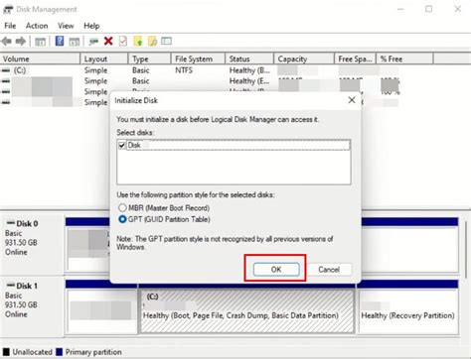Click the blue Primary partition legend swatch
The height and width of the screenshot is (359, 471).
(60, 352)
